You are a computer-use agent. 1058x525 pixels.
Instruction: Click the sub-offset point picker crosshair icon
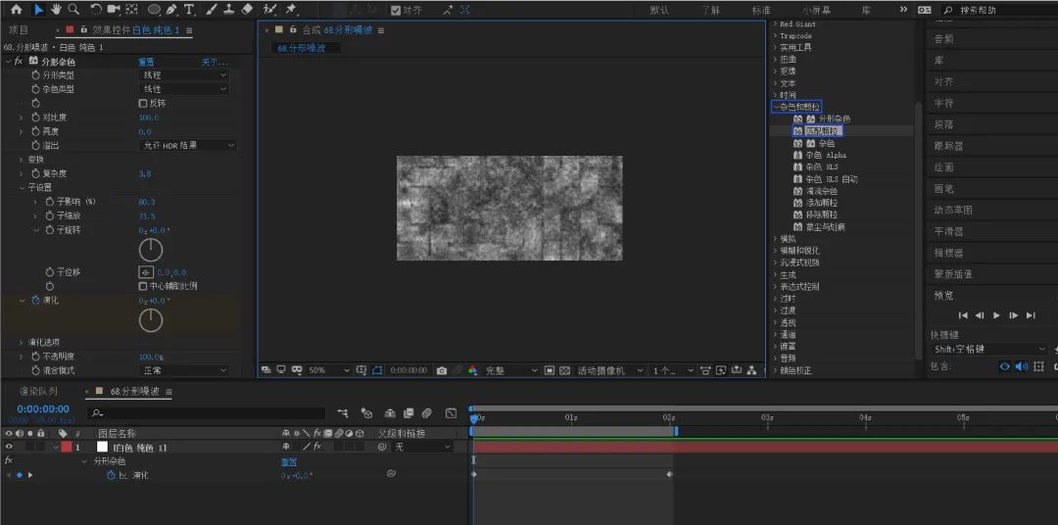tap(146, 272)
